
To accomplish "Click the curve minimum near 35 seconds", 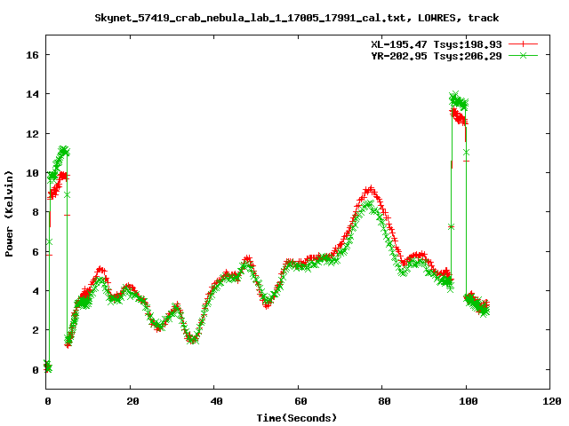I will point(193,340).
